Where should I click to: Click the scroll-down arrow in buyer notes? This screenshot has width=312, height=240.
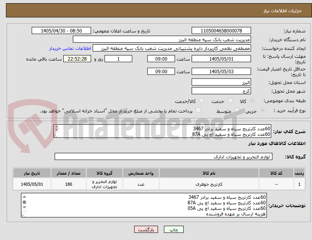(24, 208)
